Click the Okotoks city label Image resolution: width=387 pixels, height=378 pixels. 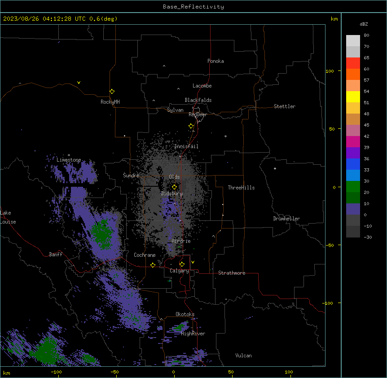click(x=185, y=314)
